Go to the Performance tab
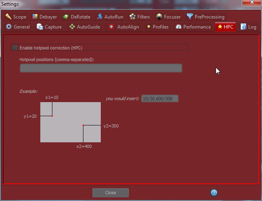The height and width of the screenshot is (201, 262). point(193,27)
